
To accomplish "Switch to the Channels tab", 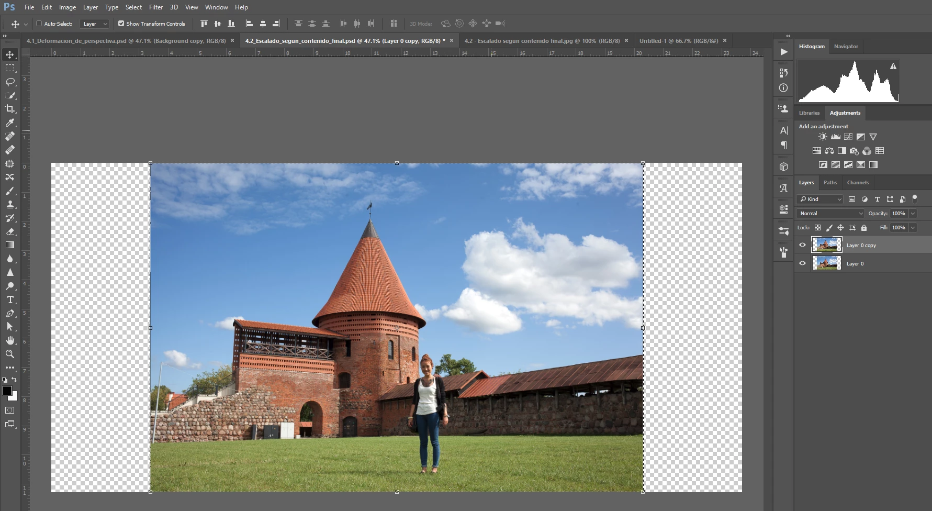I will [x=858, y=183].
